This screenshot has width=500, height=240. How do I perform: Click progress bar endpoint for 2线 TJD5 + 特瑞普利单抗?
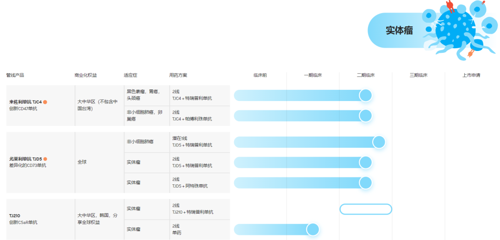point(365,163)
